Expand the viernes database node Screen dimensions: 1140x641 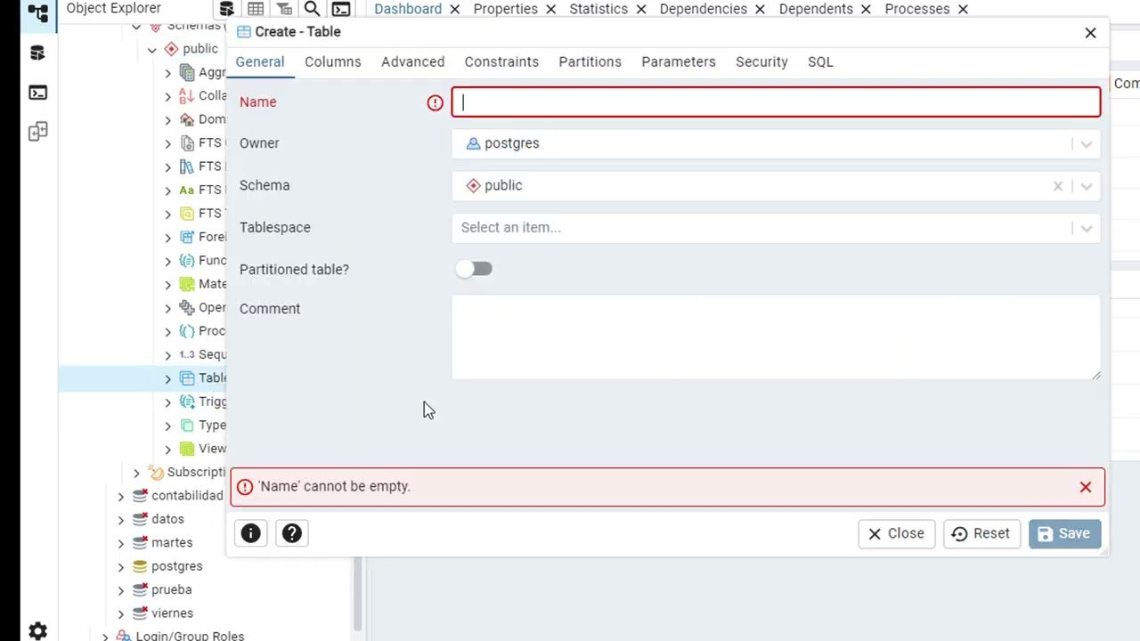point(121,613)
